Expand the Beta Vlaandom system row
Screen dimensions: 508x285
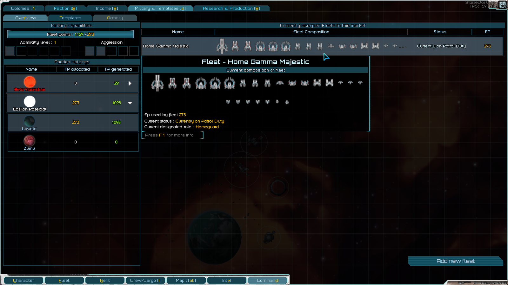coord(130,84)
